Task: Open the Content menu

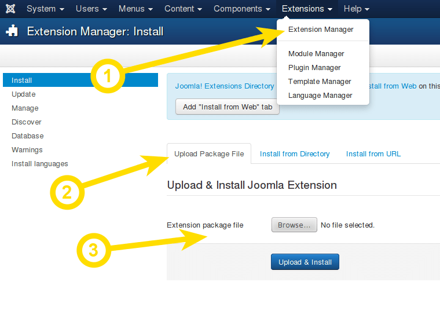Action: pyautogui.click(x=184, y=9)
